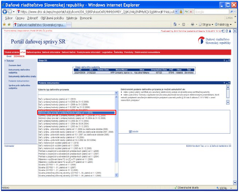The height and width of the screenshot is (192, 239).
Task: Minimize the Údaje DS panel
Action: click(x=227, y=61)
